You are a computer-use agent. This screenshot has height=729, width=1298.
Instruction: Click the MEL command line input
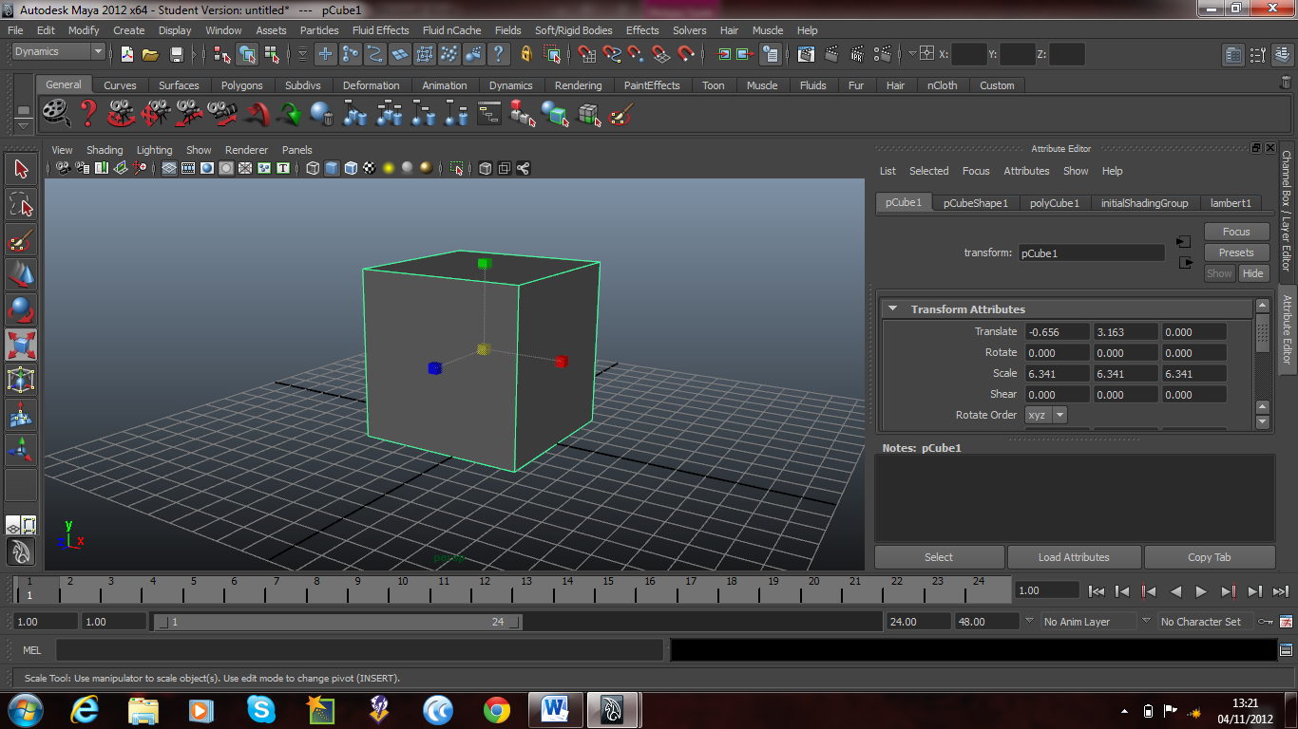coord(359,650)
